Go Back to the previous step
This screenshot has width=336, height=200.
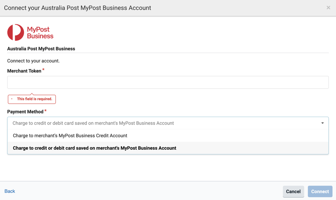(10, 191)
